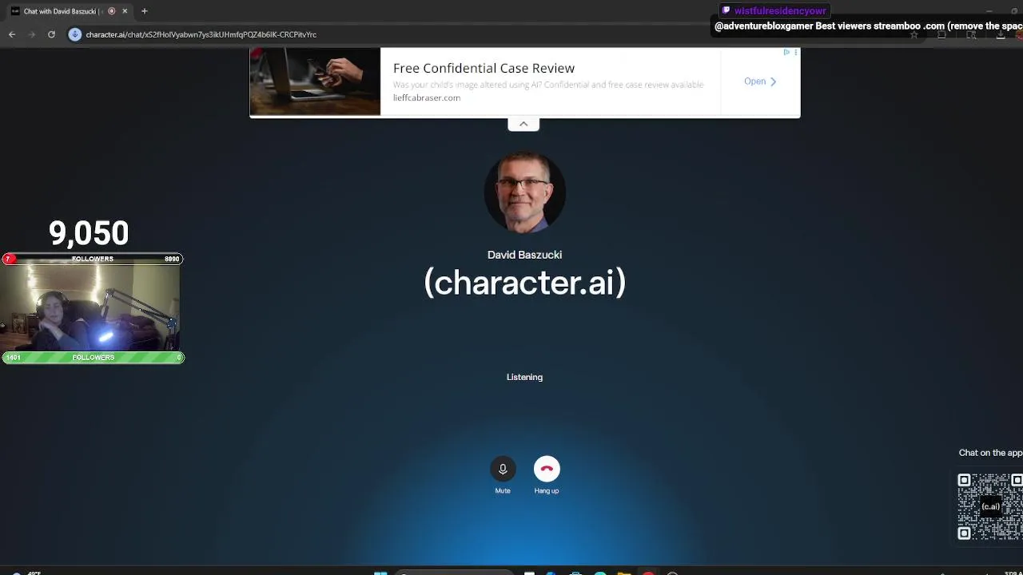Go back to the previous page
1023x575 pixels.
pyautogui.click(x=12, y=34)
